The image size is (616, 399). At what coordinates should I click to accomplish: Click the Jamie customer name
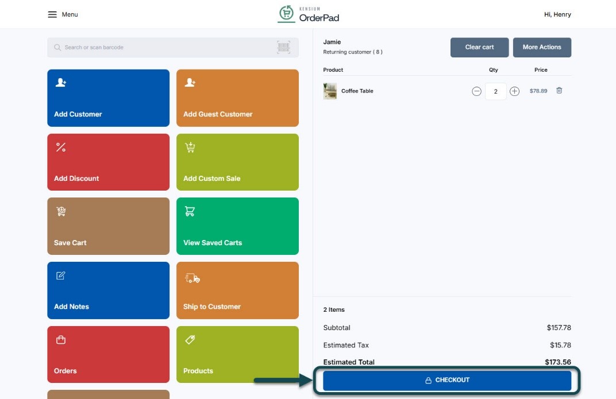pos(332,42)
